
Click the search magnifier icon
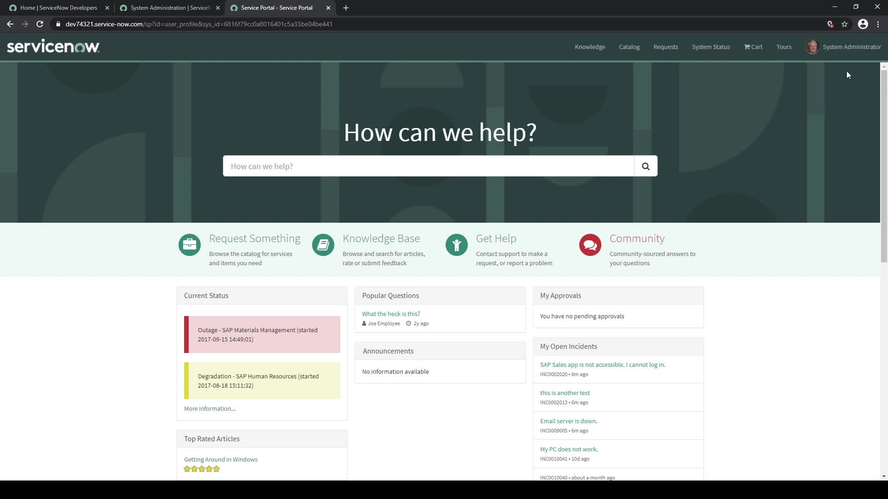coord(646,166)
